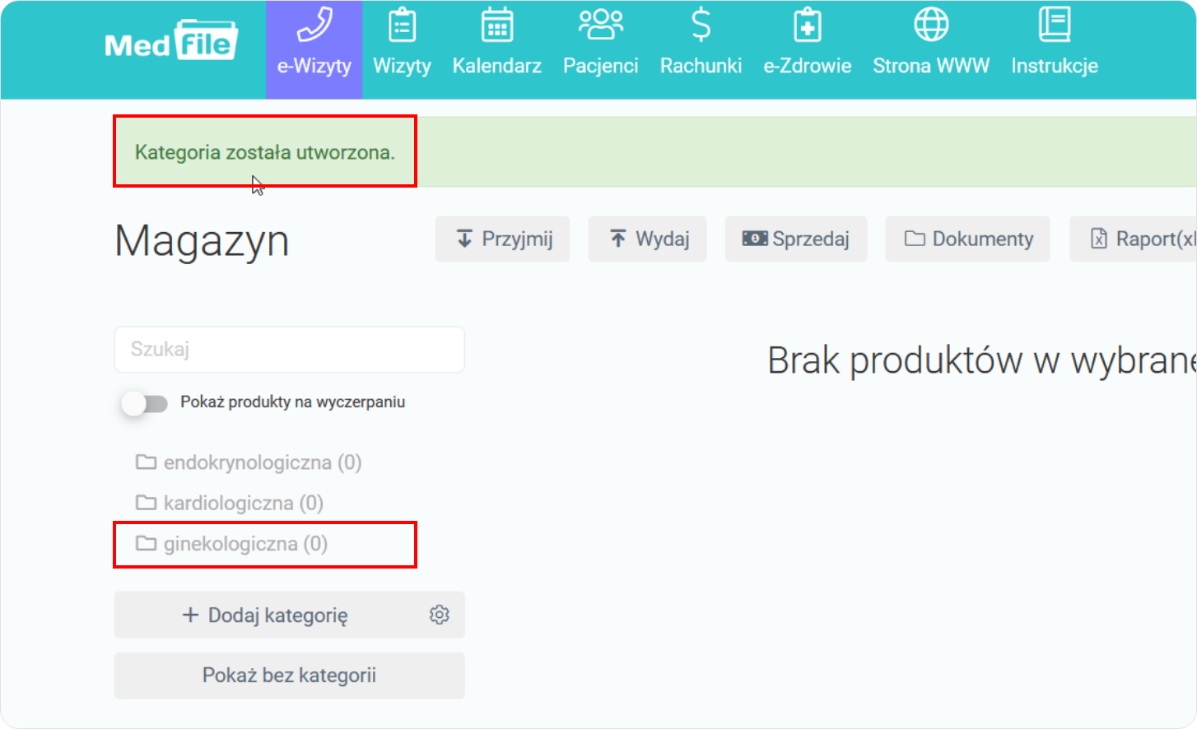Click the Rachunki dollar icon
Image resolution: width=1197 pixels, height=729 pixels.
click(701, 25)
